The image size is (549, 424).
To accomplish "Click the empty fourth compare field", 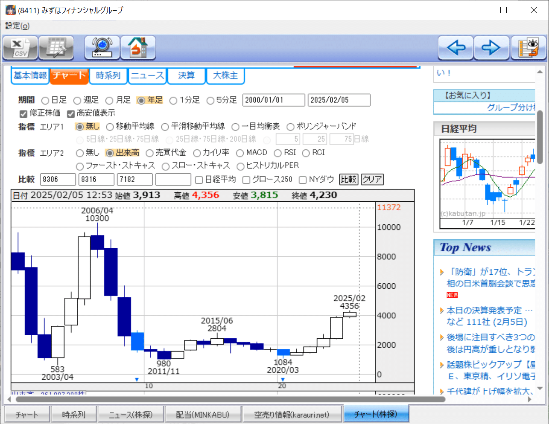I will click(173, 180).
